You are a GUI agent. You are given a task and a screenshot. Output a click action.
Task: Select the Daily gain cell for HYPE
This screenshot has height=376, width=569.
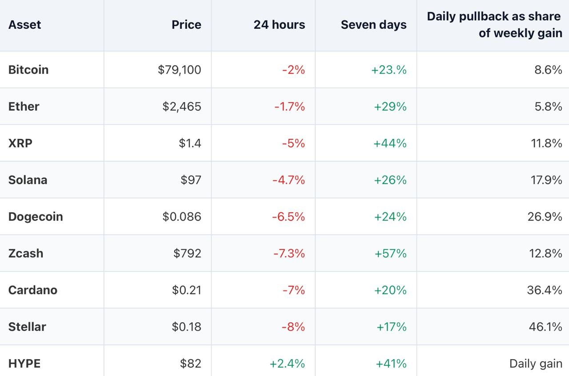pyautogui.click(x=536, y=364)
